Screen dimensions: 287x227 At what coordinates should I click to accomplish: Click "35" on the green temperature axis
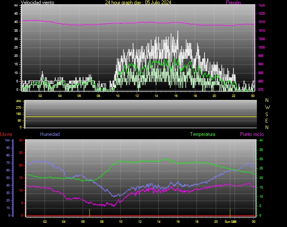click(x=261, y=150)
